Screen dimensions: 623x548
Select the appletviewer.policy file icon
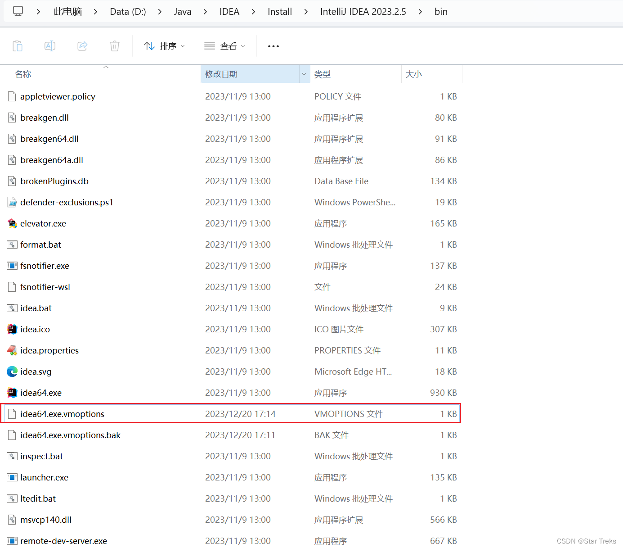[12, 96]
